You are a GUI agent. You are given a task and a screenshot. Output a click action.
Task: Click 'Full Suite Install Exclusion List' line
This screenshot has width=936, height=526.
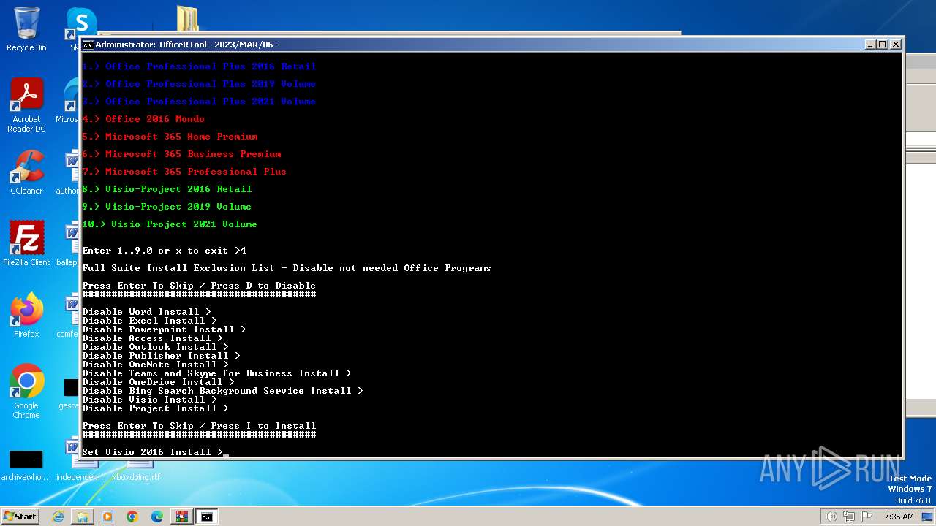[x=287, y=268]
